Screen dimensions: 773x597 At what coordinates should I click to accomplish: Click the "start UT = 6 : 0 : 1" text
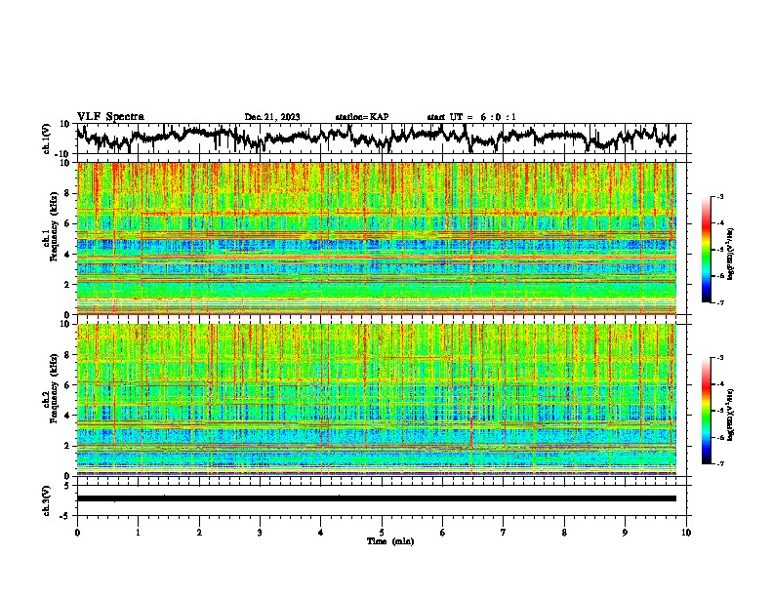tap(471, 117)
